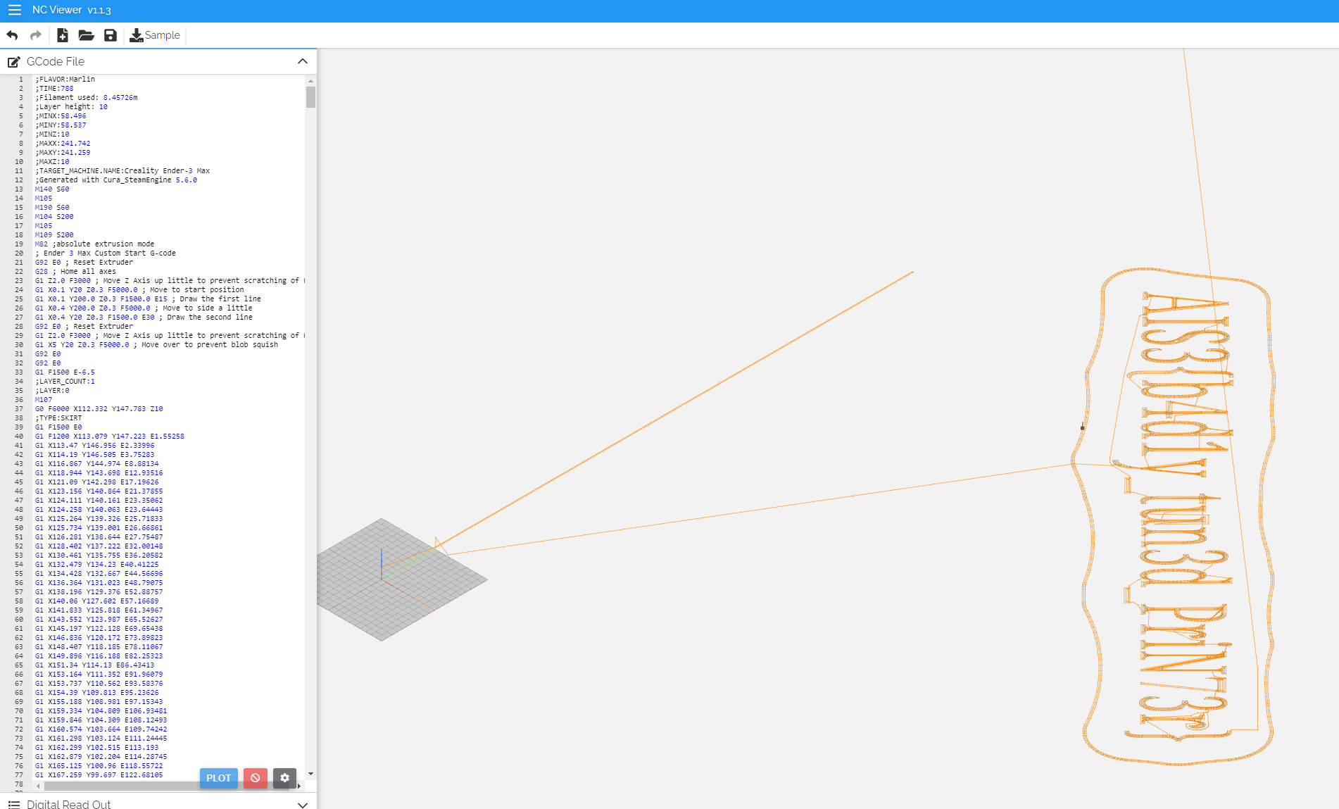Load the Sample G-code
Screen dimensions: 1339x809
pos(155,35)
